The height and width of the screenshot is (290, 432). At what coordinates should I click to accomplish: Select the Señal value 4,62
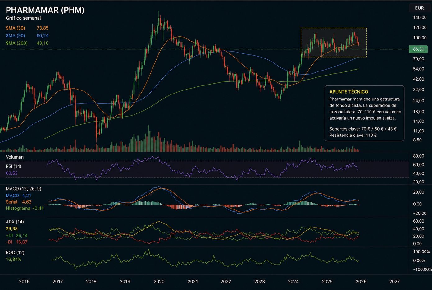27,202
